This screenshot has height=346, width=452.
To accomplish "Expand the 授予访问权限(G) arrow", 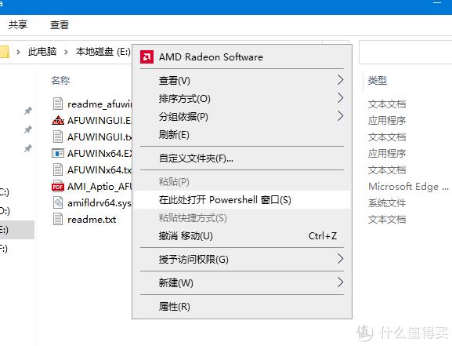I will click(341, 259).
